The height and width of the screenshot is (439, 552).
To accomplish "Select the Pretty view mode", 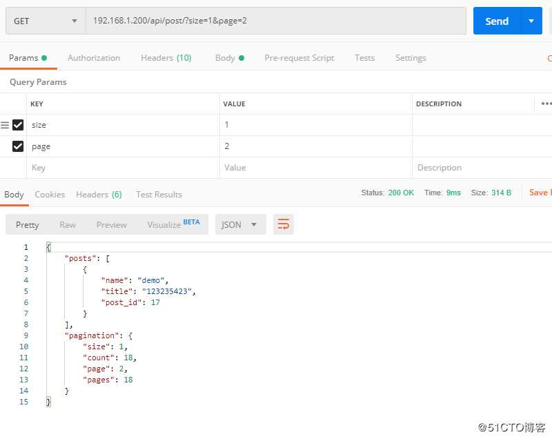I will click(x=28, y=225).
